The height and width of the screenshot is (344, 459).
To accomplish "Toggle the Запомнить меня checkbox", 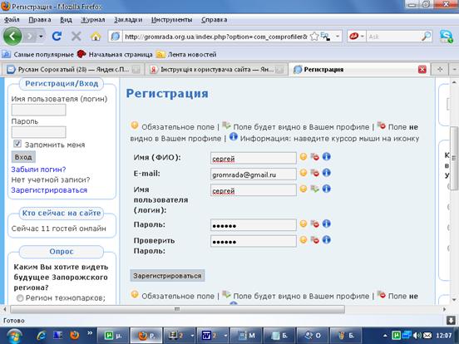I will pos(17,144).
